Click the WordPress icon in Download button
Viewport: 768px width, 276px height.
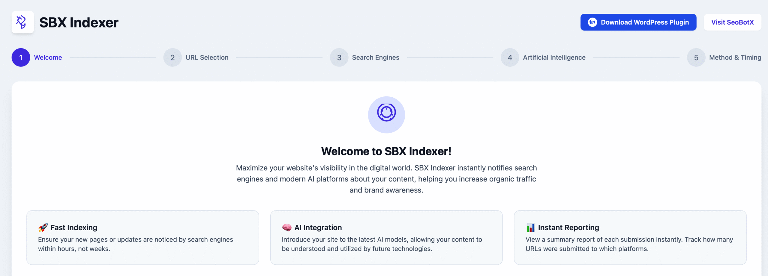tap(592, 22)
